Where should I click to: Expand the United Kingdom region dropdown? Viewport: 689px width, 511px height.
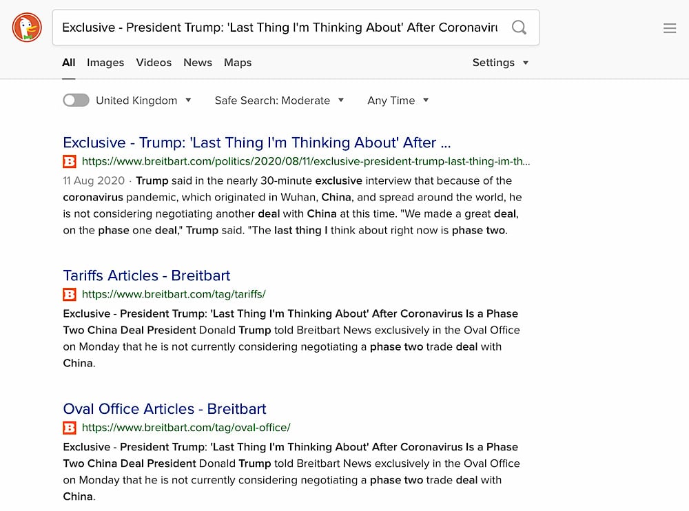143,101
